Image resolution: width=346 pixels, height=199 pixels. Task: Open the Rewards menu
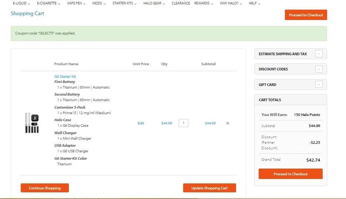click(204, 3)
